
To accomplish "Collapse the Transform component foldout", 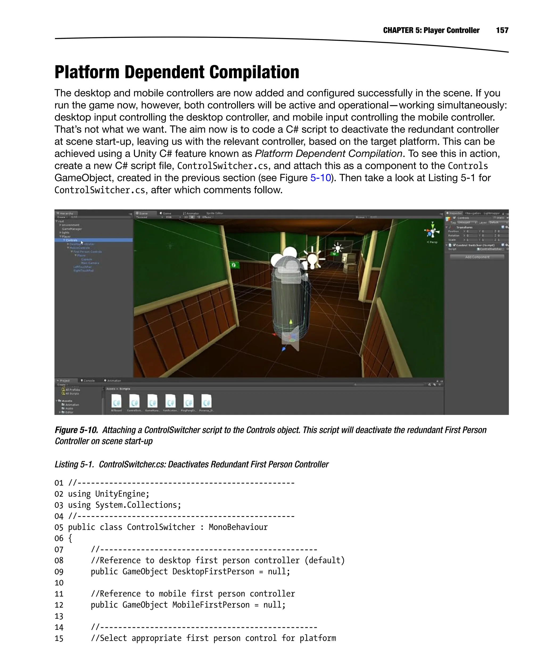I will click(447, 227).
